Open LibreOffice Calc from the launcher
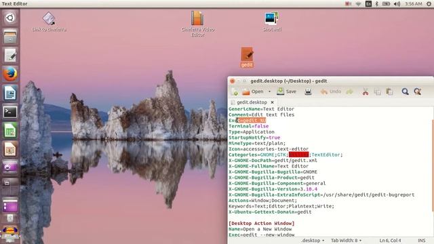Screen dimensions: 434x244 pyautogui.click(x=10, y=131)
